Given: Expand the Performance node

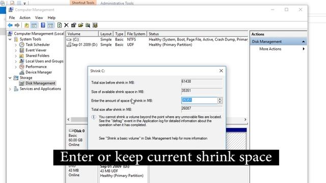Looking at the screenshot, I should click(16, 67).
